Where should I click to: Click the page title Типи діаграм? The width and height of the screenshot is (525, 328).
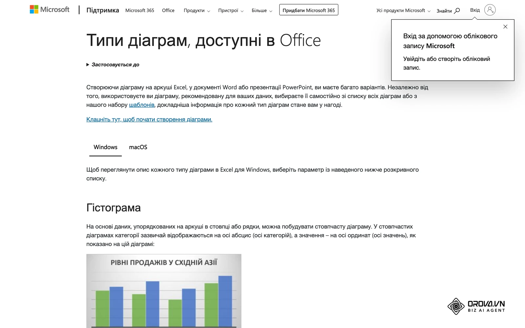point(203,40)
